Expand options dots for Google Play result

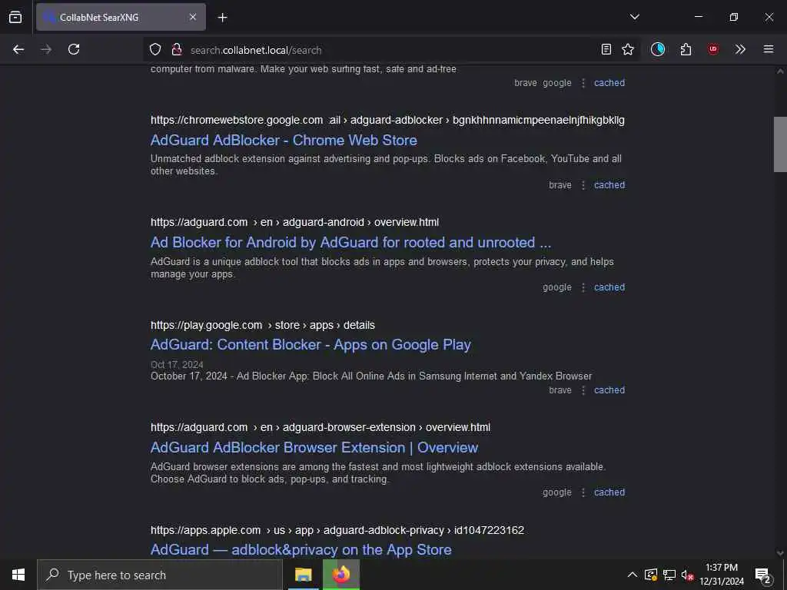click(x=583, y=390)
